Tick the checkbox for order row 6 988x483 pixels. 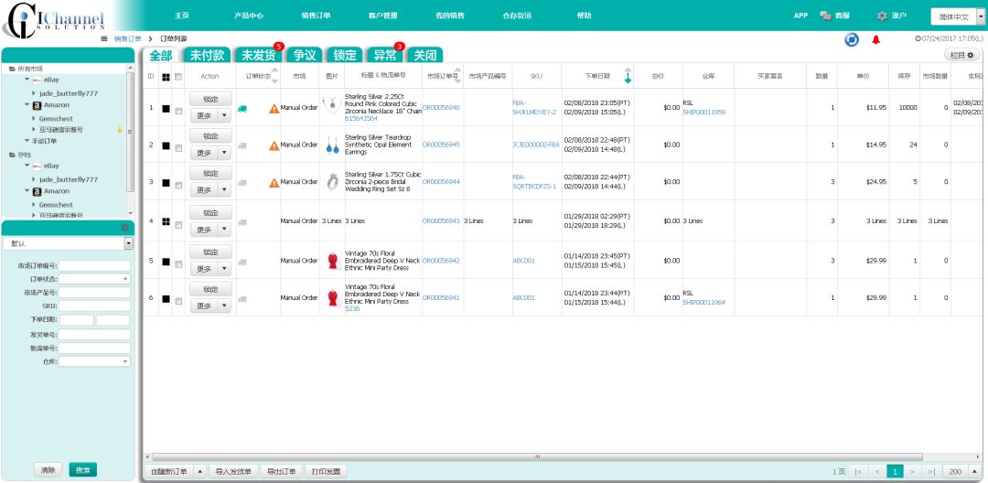[178, 301]
